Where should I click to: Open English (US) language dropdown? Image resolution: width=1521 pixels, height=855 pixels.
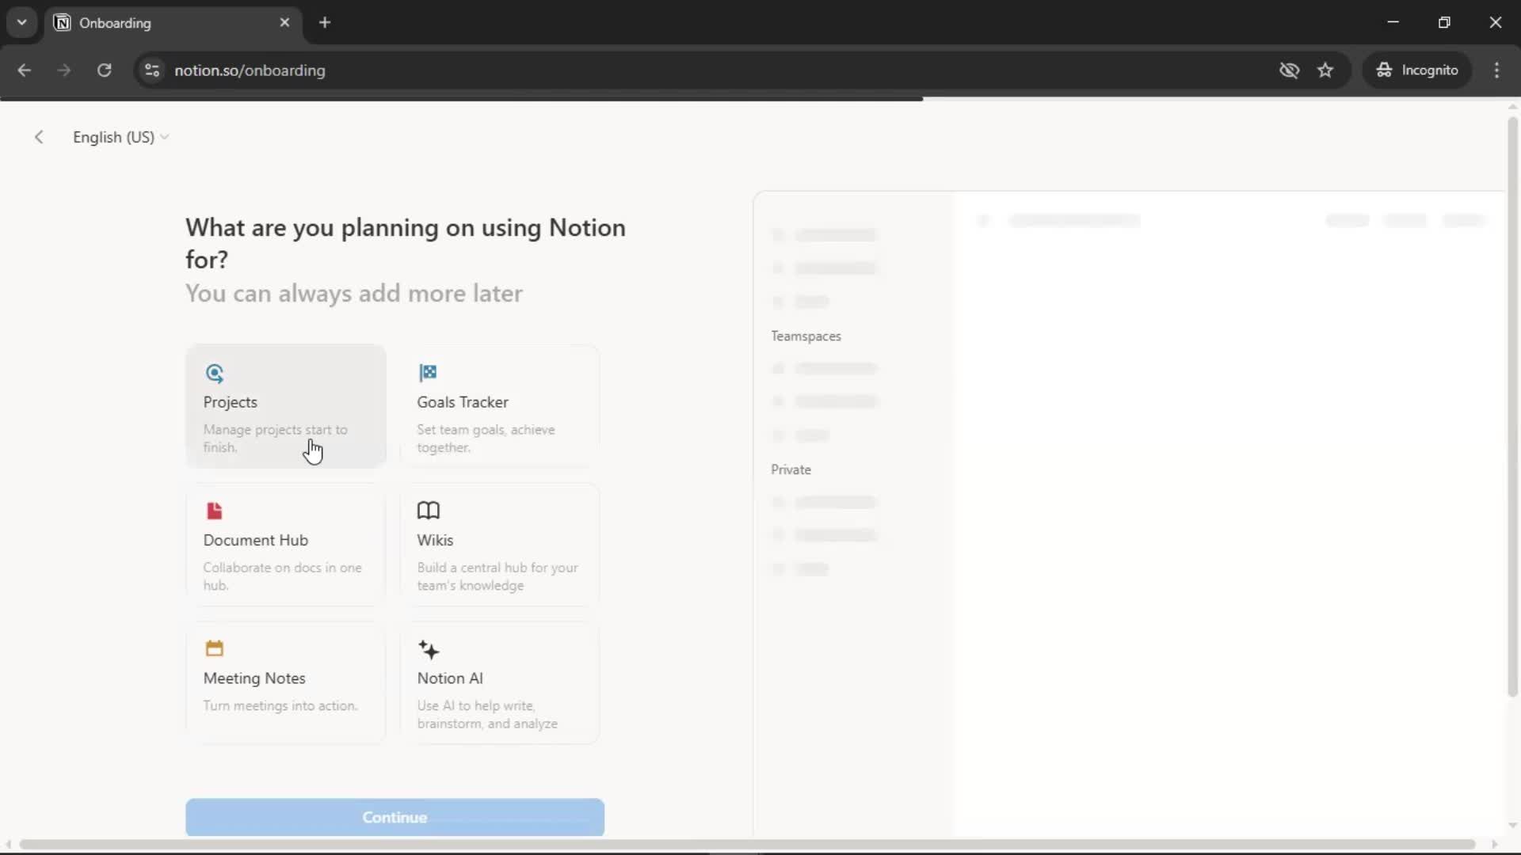coord(121,137)
